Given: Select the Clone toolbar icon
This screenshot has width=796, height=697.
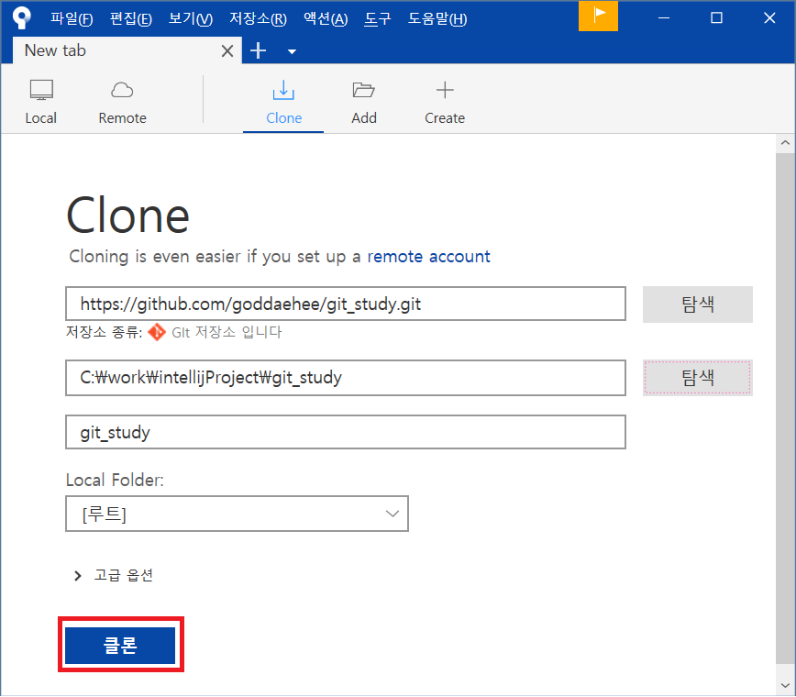Looking at the screenshot, I should click(x=283, y=91).
